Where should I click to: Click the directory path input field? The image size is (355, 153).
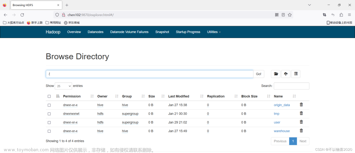pyautogui.click(x=149, y=74)
